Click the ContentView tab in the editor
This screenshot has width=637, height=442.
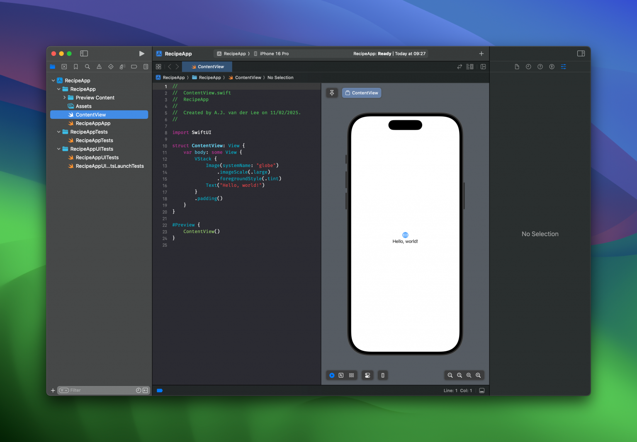pyautogui.click(x=207, y=66)
